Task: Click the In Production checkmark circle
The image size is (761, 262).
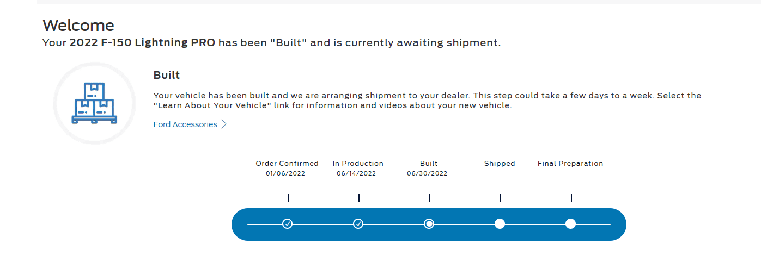Action: pyautogui.click(x=358, y=223)
